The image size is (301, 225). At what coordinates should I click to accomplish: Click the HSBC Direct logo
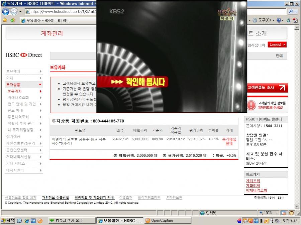pos(24,55)
